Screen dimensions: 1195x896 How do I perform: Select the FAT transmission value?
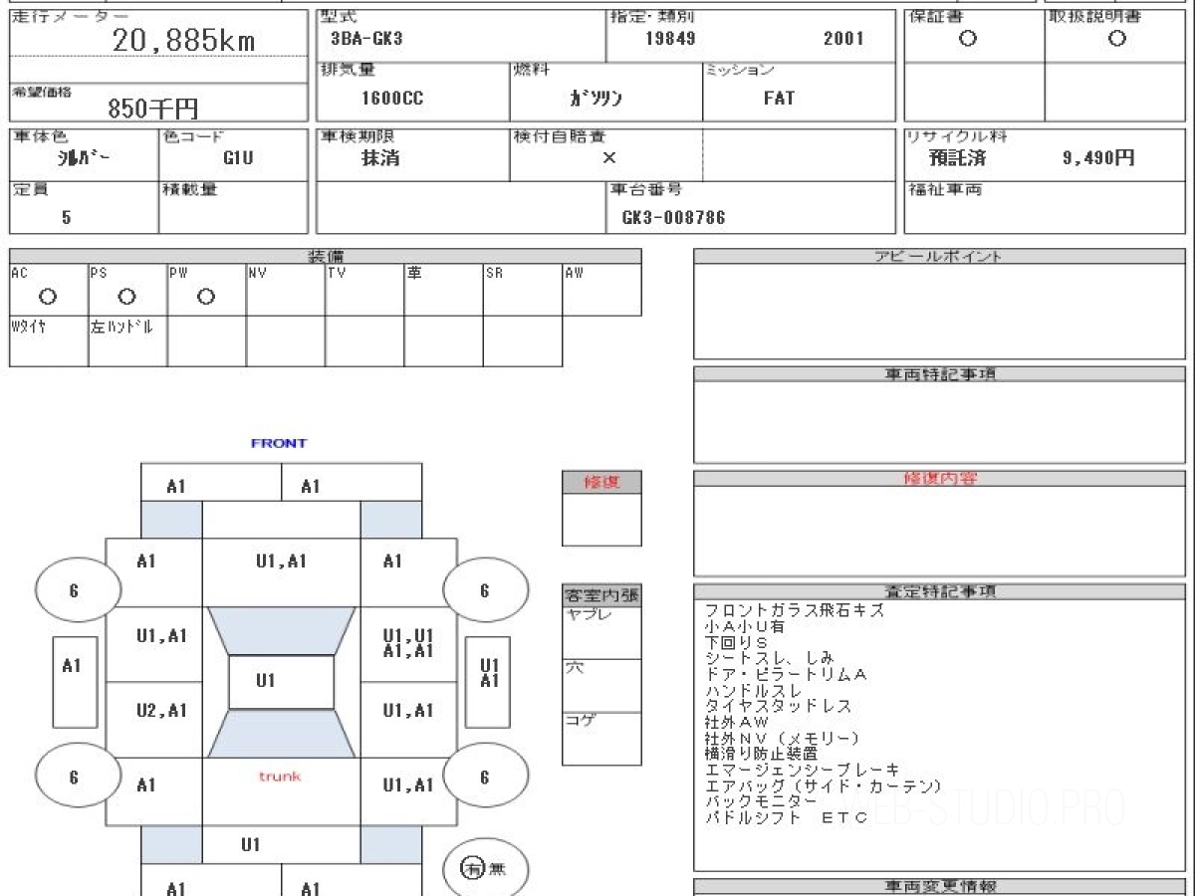(779, 99)
